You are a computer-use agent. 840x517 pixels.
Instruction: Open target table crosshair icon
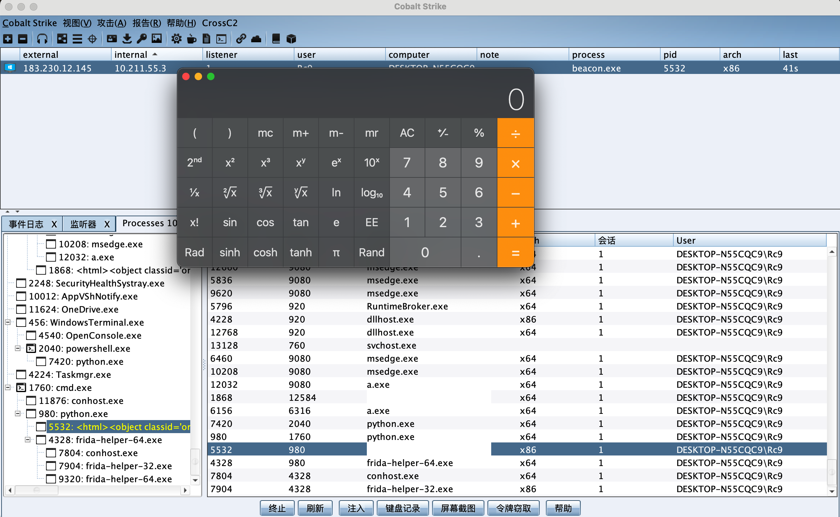(92, 39)
